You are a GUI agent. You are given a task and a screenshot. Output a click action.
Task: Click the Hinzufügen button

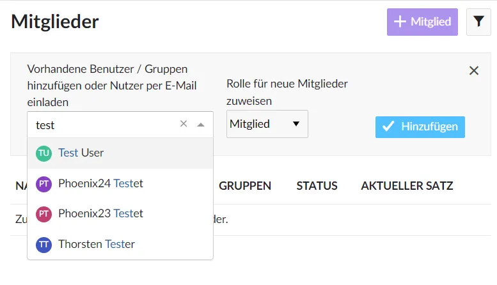click(x=420, y=127)
